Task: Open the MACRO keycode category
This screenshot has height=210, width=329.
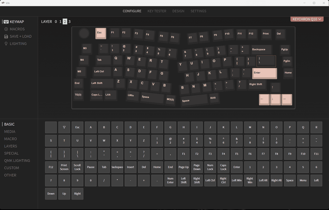Action: coord(10,139)
